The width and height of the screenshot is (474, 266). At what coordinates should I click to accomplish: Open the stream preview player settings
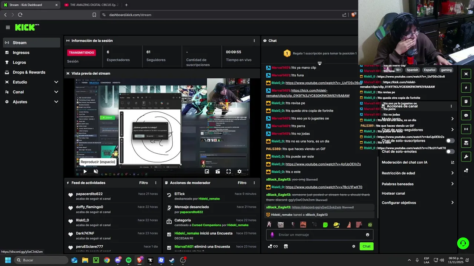coord(239,171)
